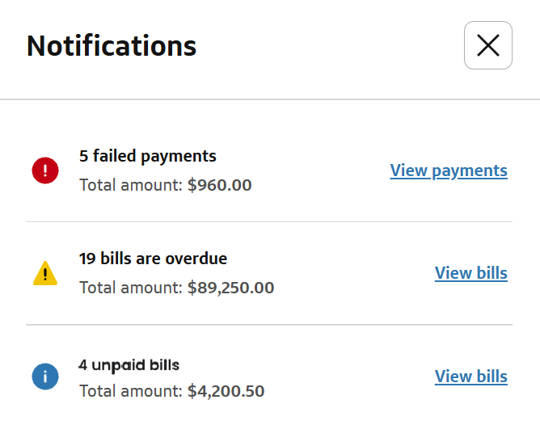
Task: Click the yellow overdue bills warning icon
Action: click(45, 274)
